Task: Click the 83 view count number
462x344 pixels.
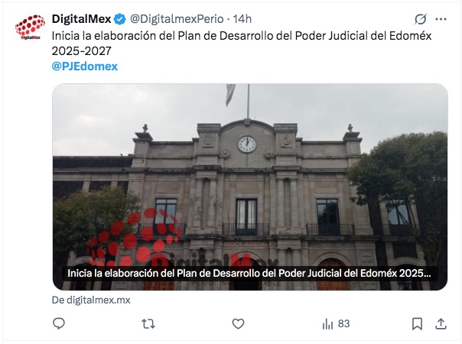Action: coord(343,323)
